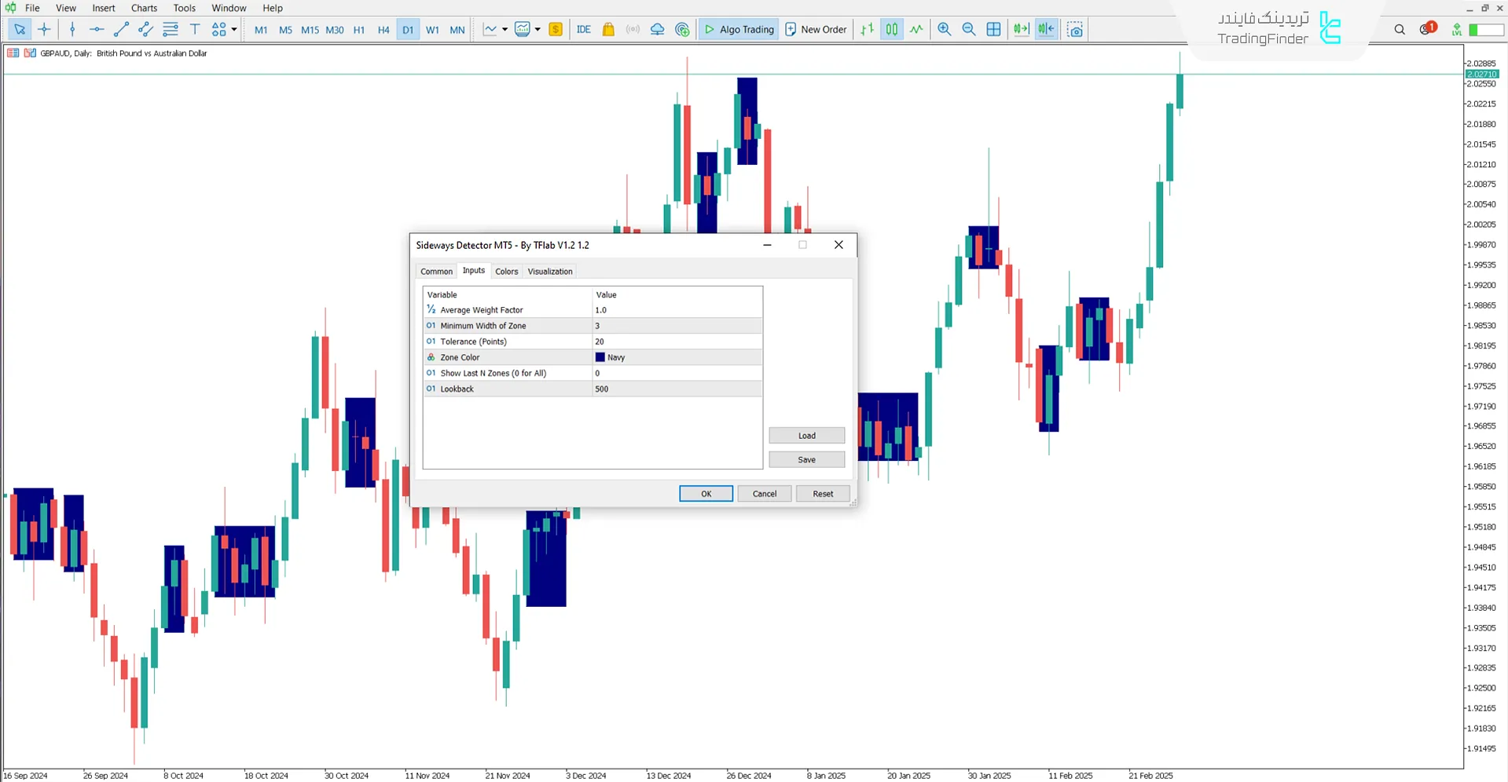Toggle the chart shift option
This screenshot has height=782, width=1508.
coord(1046,30)
